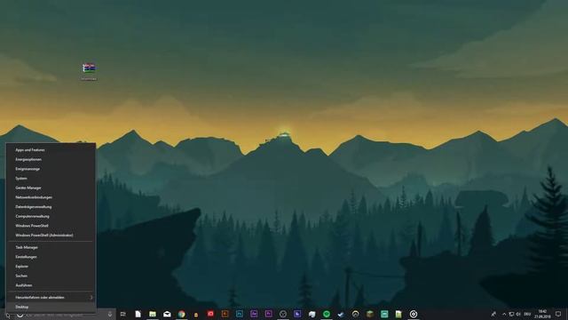
Task: Launch Spotify from the taskbar
Action: (327, 314)
